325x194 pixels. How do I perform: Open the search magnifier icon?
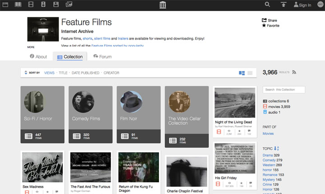pos(267,5)
